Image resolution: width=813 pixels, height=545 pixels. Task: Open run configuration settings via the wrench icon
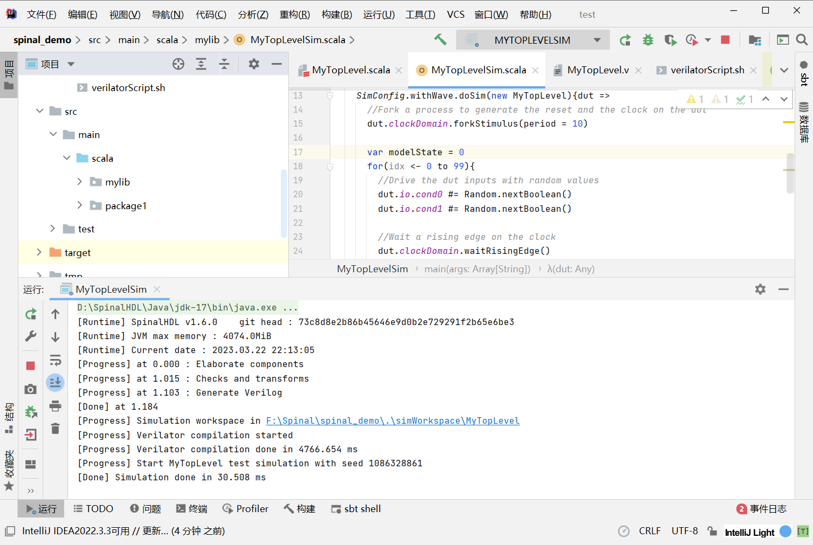tap(30, 336)
